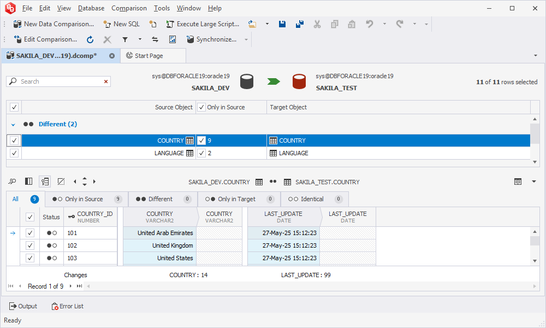Open the data pane options dropdown arrow
The image size is (546, 328).
tap(534, 181)
